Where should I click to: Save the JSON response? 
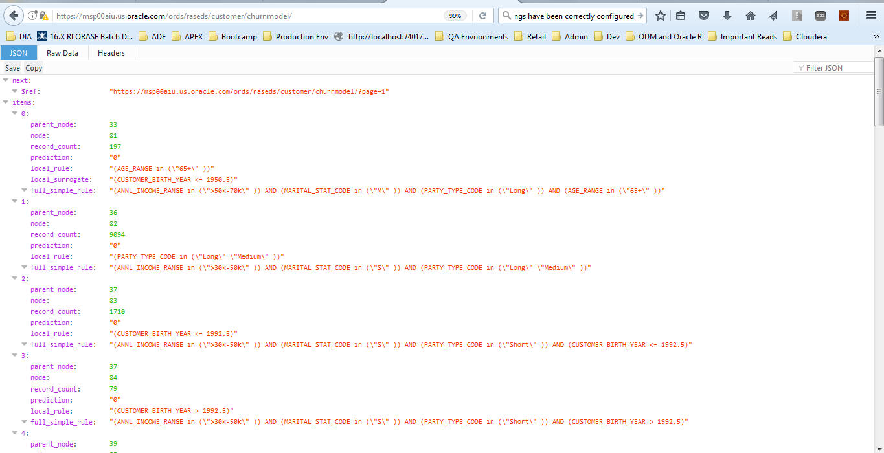coord(12,68)
